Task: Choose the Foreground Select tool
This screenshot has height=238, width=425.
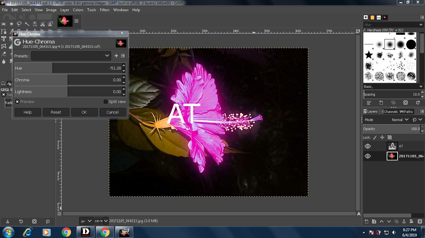Action: (x=50, y=24)
